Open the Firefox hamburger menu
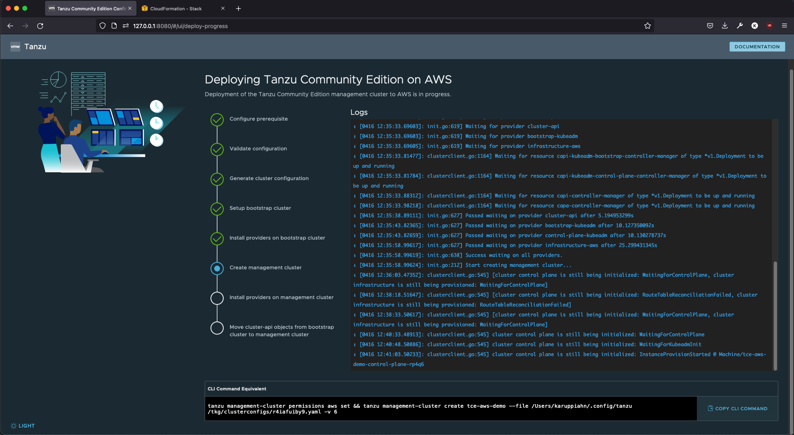794x435 pixels. [784, 26]
